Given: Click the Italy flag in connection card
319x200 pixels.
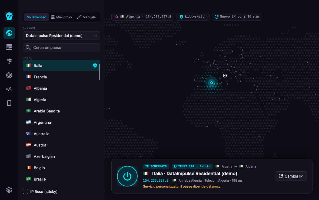Looking at the screenshot, I should point(146,173).
